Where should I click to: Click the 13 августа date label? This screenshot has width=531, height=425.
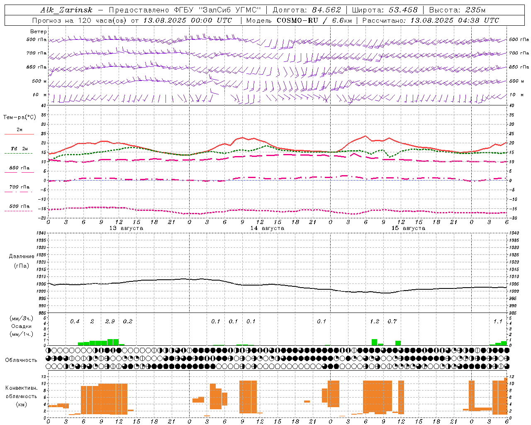[x=126, y=228]
